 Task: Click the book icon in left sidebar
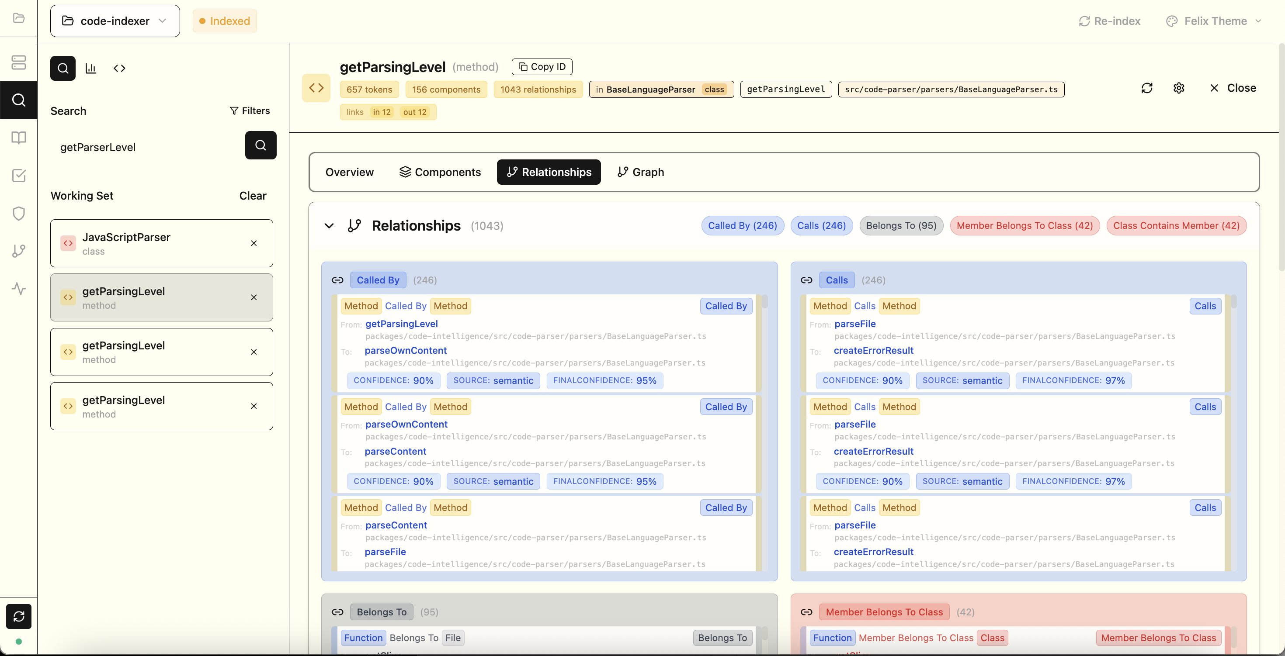pyautogui.click(x=18, y=138)
